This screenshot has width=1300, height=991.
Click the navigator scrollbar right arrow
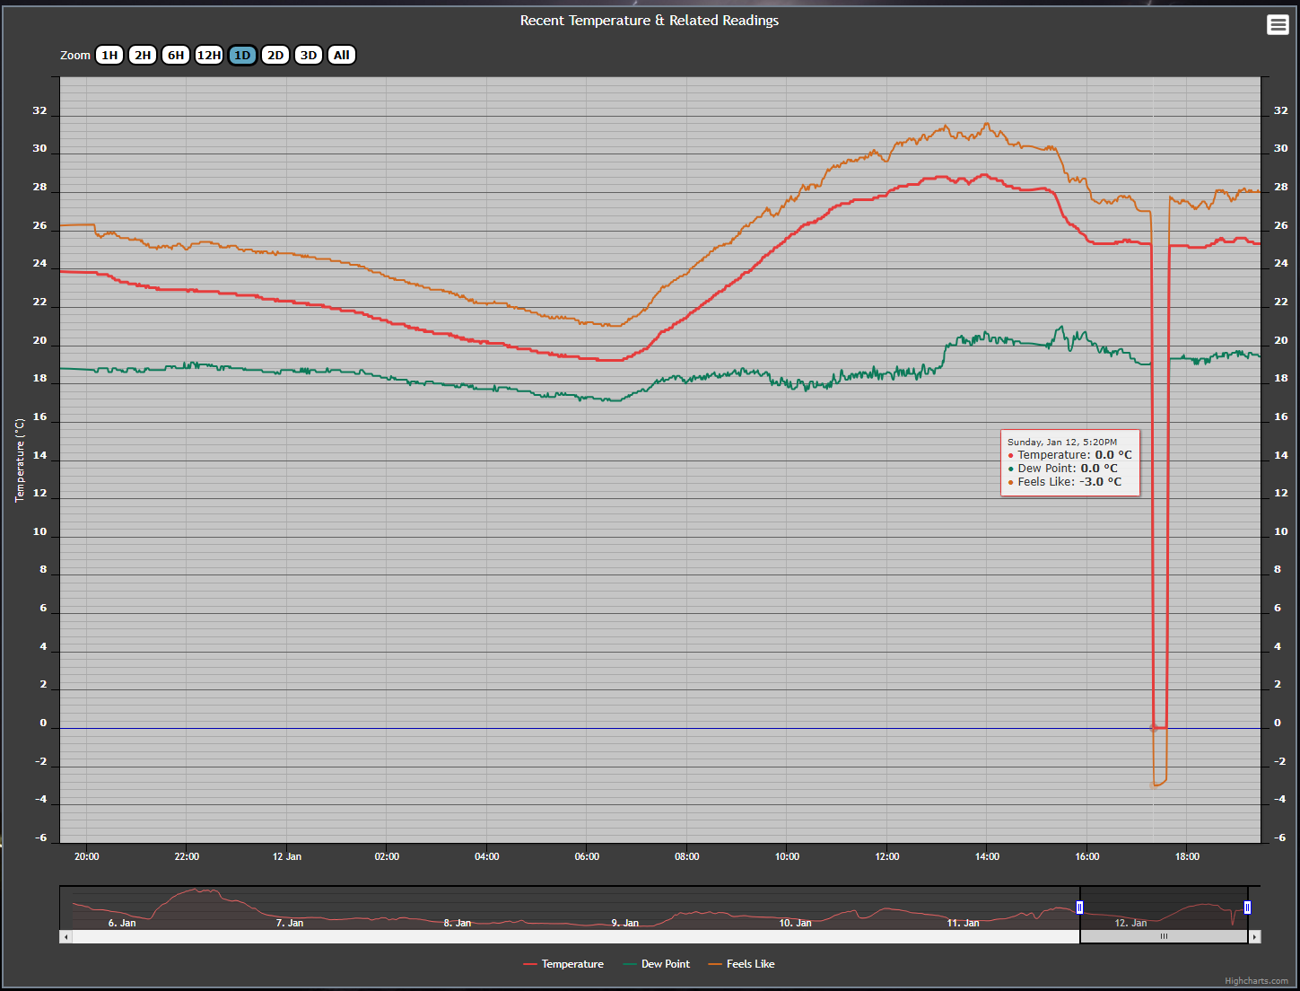pos(1254,936)
